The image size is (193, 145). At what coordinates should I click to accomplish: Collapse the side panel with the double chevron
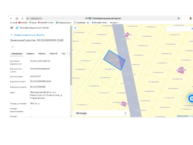(75, 28)
